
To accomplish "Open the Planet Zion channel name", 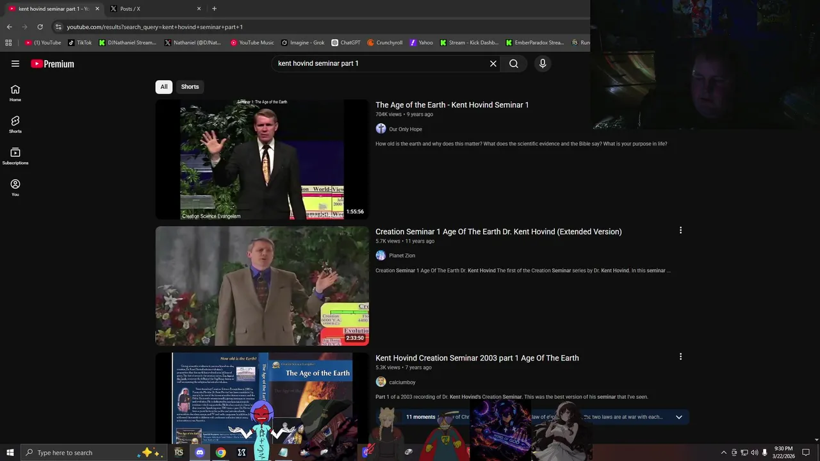I will click(x=402, y=255).
